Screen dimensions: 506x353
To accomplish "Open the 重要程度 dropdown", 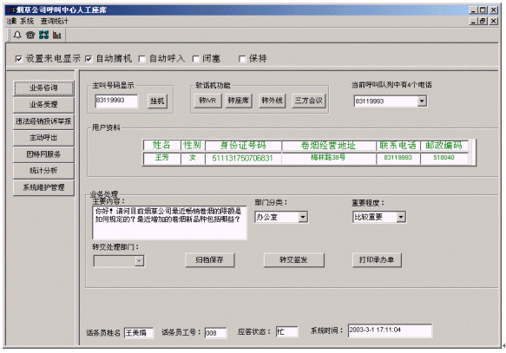I will pos(401,217).
